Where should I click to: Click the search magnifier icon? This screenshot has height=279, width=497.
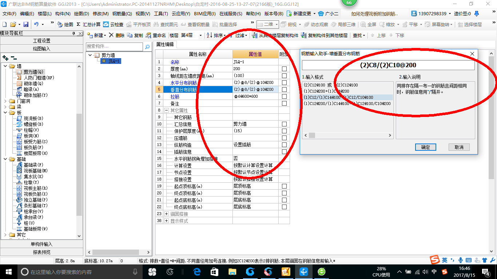147,47
